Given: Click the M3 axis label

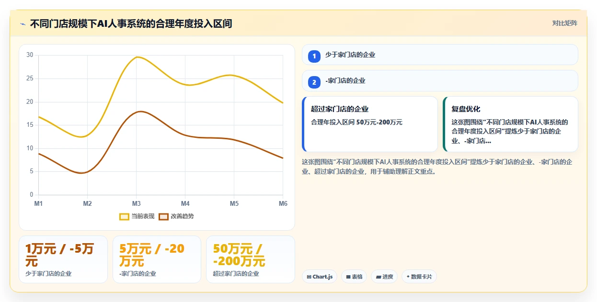Looking at the screenshot, I should pos(137,203).
